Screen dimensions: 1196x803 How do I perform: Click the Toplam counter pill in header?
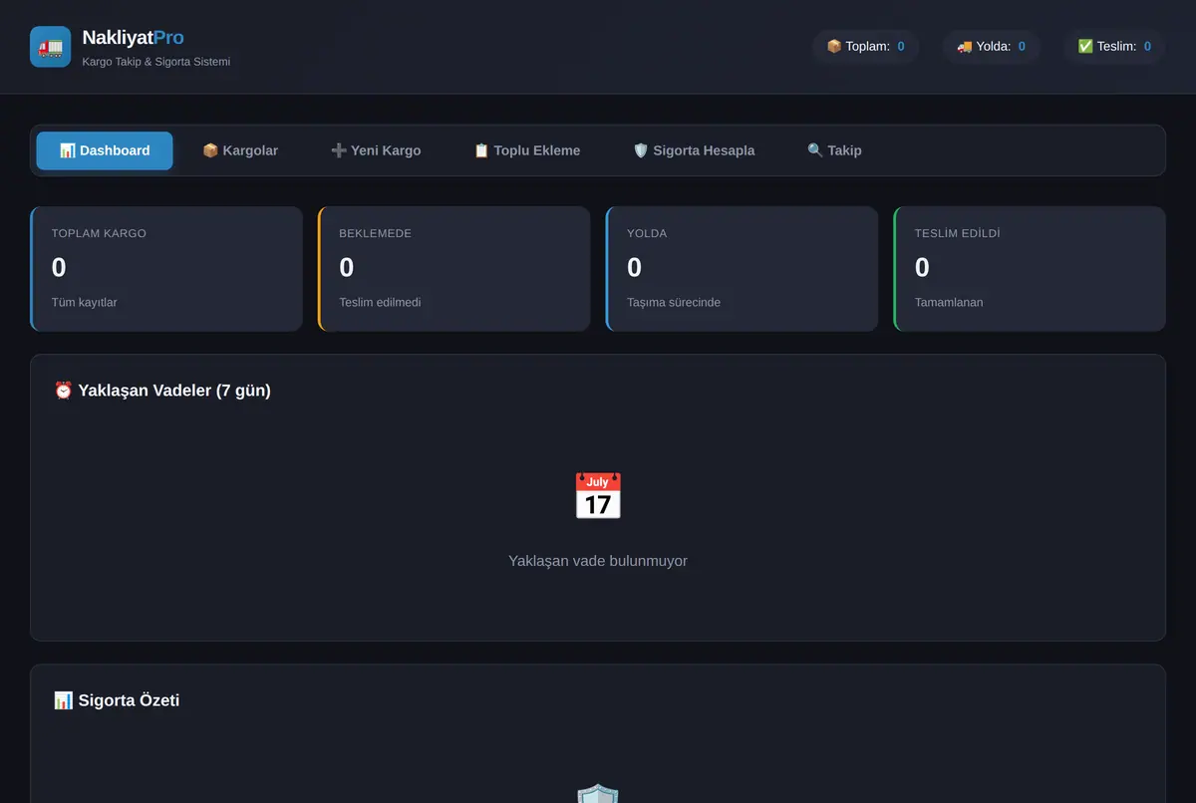tap(865, 46)
